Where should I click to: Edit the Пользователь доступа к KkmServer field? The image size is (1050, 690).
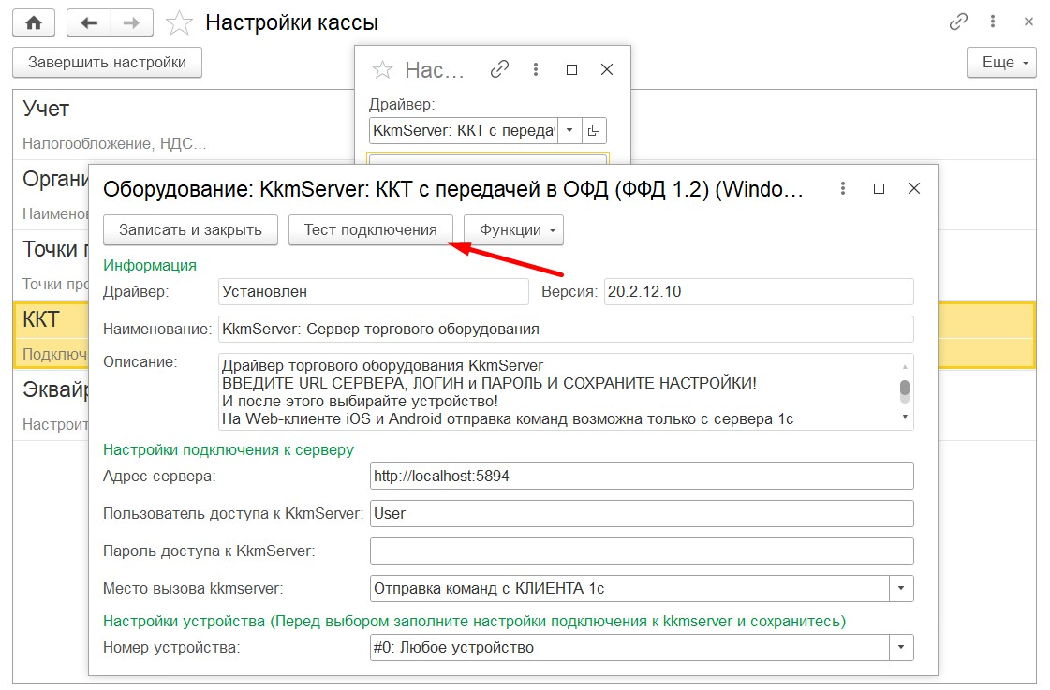click(x=642, y=514)
